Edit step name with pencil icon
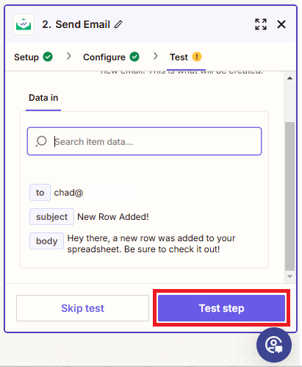This screenshot has height=367, width=302. pos(118,24)
